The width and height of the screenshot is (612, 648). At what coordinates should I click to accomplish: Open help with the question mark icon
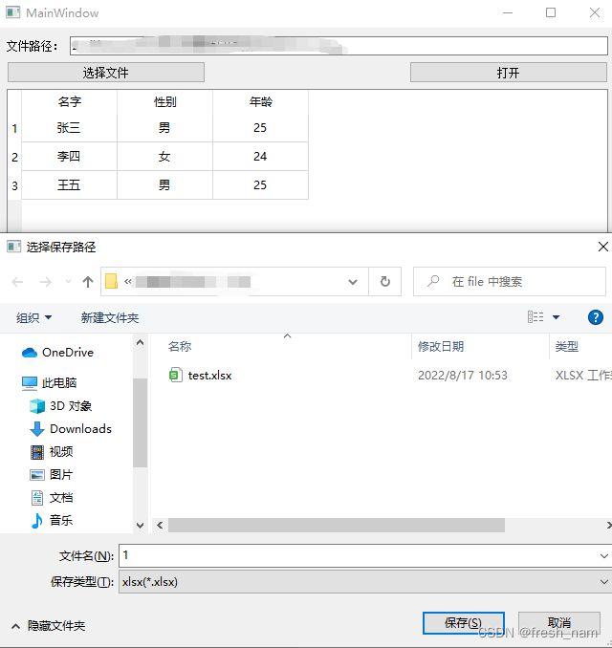click(x=596, y=317)
